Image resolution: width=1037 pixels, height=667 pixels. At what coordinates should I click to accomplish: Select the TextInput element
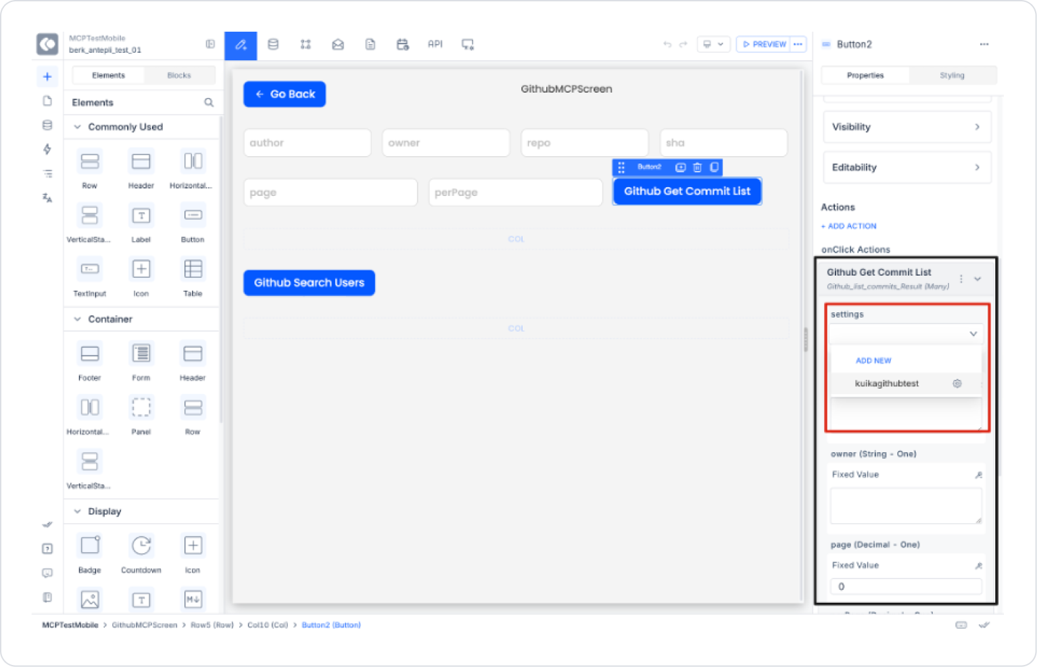click(x=90, y=277)
